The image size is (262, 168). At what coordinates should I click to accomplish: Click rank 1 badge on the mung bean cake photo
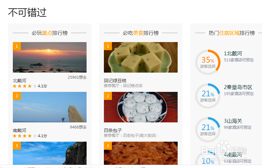(x=108, y=46)
